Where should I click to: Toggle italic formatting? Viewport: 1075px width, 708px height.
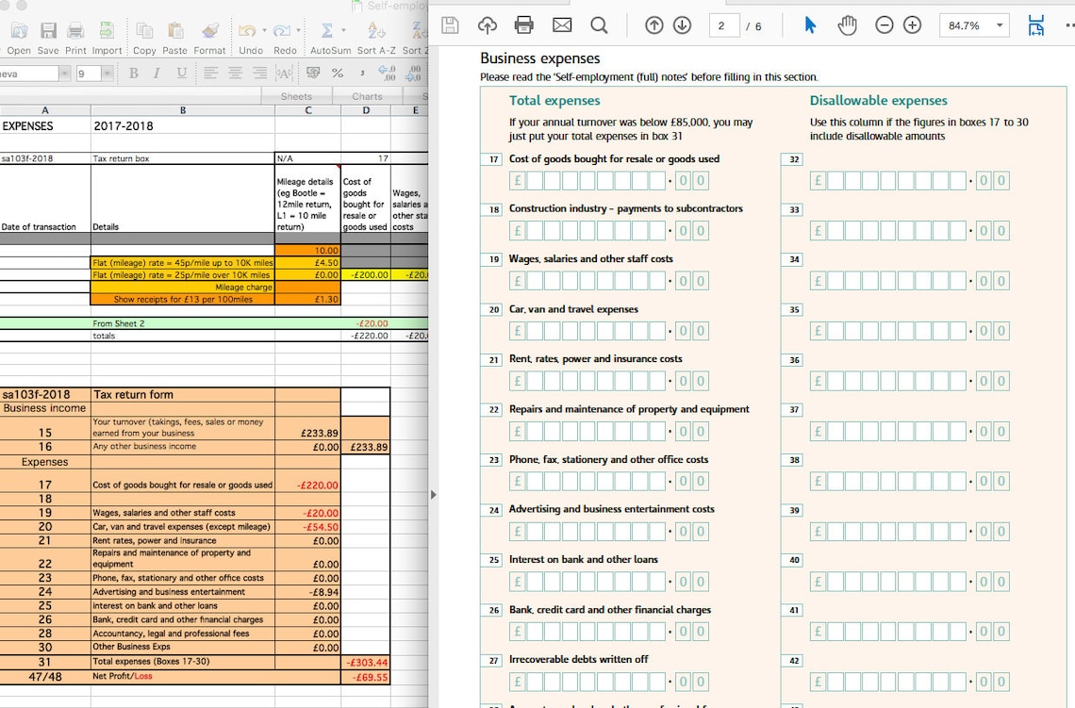pos(157,72)
